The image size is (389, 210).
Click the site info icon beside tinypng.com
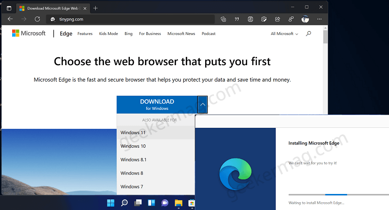point(53,19)
